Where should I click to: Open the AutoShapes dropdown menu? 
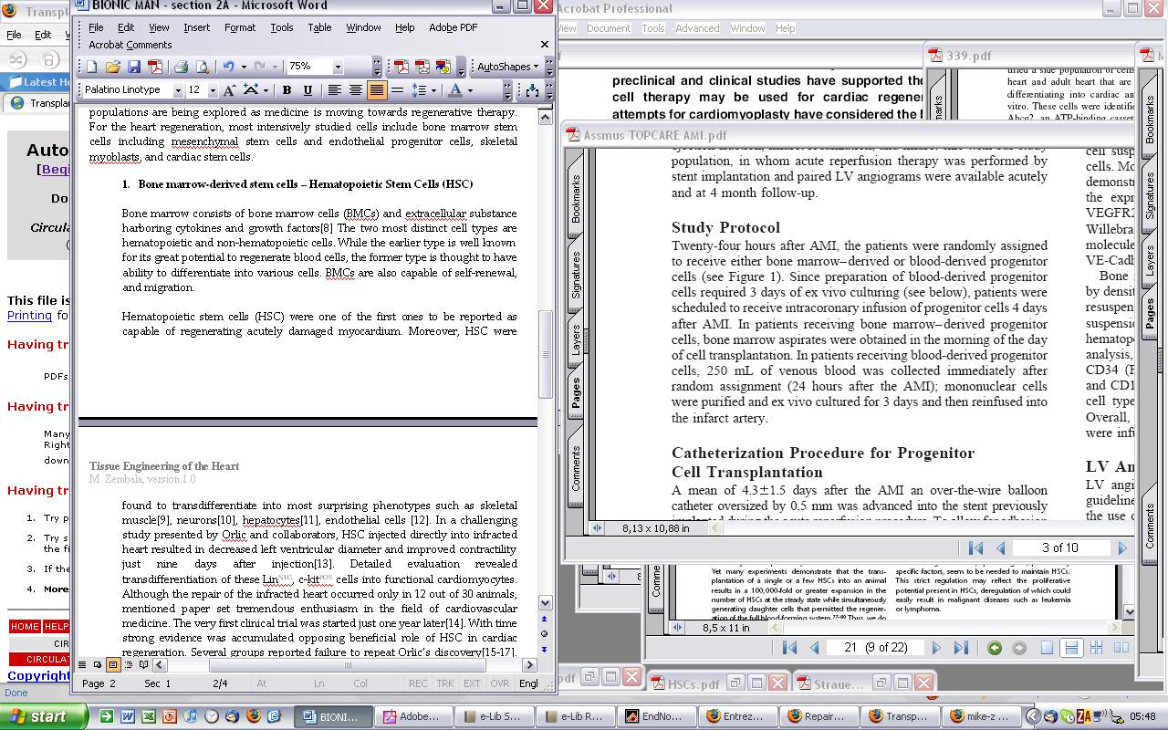(508, 67)
